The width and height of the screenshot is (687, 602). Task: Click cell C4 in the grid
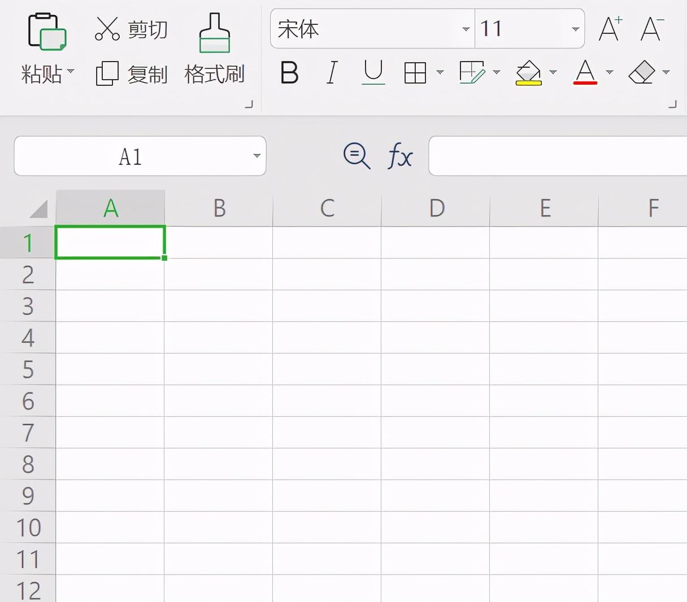[327, 338]
